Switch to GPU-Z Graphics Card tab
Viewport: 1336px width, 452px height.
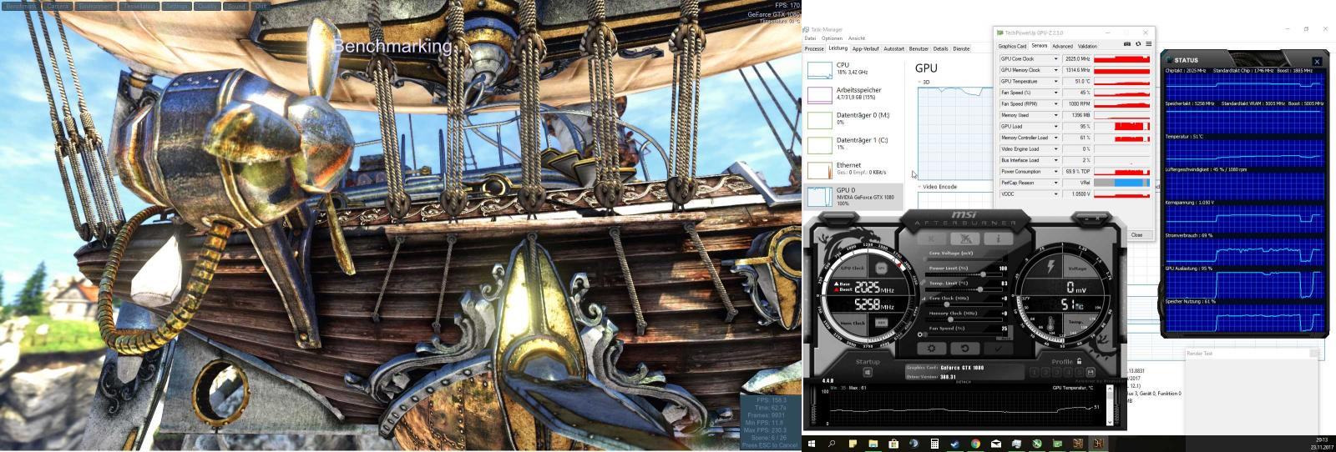[x=1012, y=47]
